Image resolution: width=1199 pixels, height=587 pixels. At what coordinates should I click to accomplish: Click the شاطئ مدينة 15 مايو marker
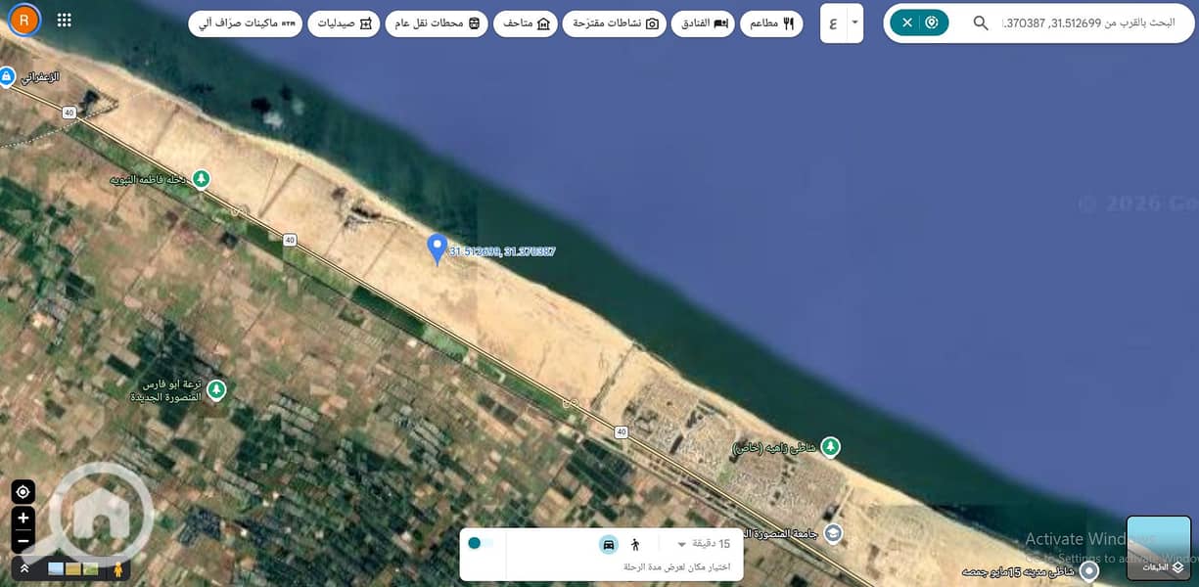(x=1087, y=570)
